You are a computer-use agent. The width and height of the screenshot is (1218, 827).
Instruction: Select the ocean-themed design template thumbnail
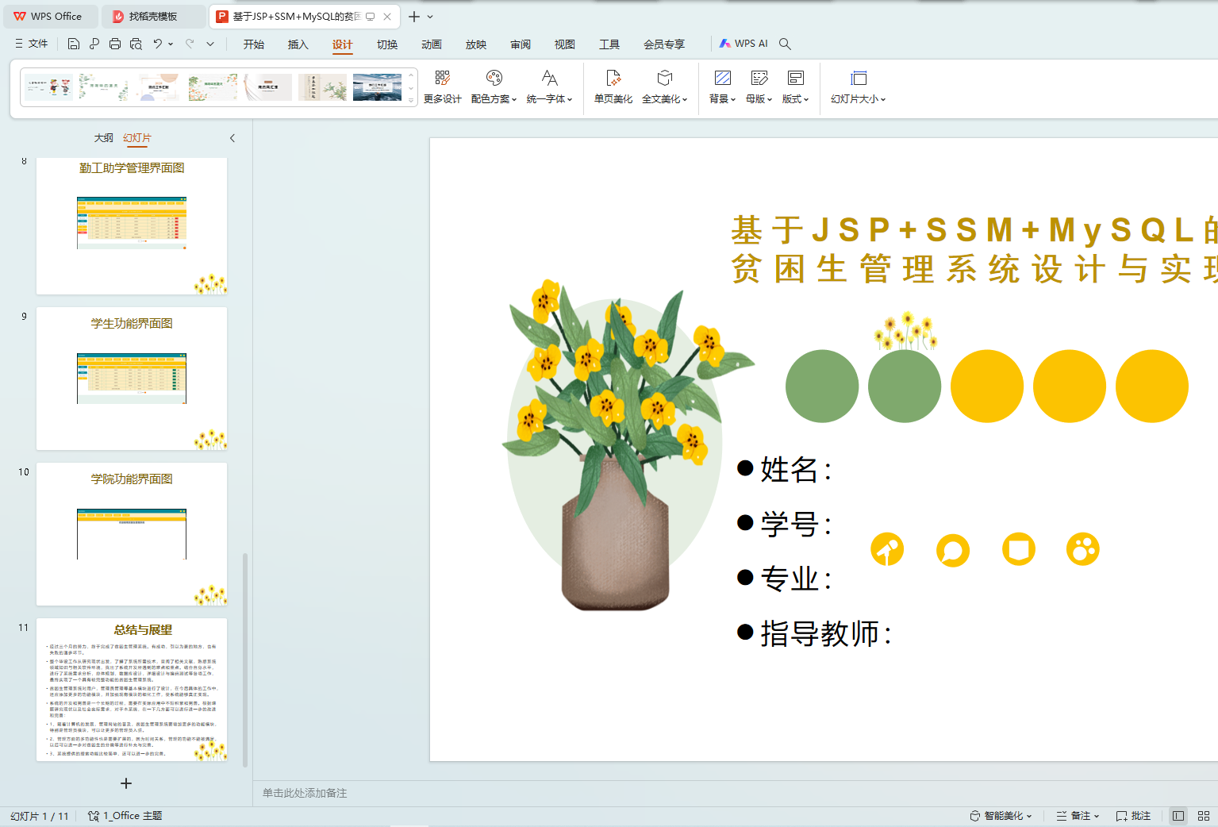pyautogui.click(x=377, y=87)
